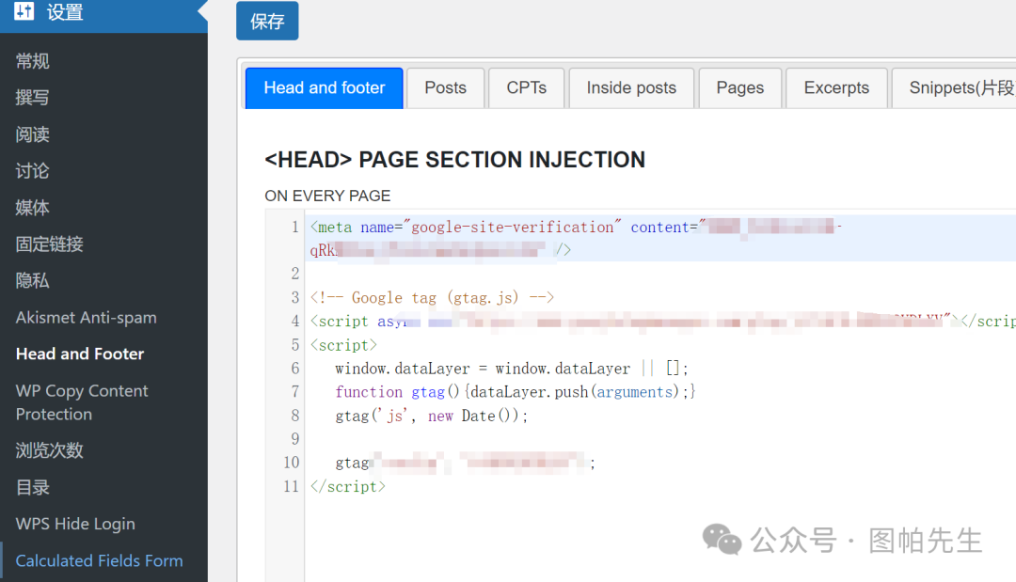Screen dimensions: 1016x582
Task: Click the closing </script> line
Action: pos(348,486)
